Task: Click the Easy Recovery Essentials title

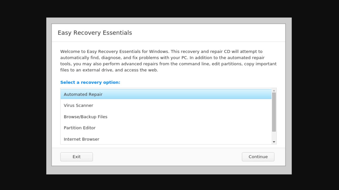Action: click(95, 33)
